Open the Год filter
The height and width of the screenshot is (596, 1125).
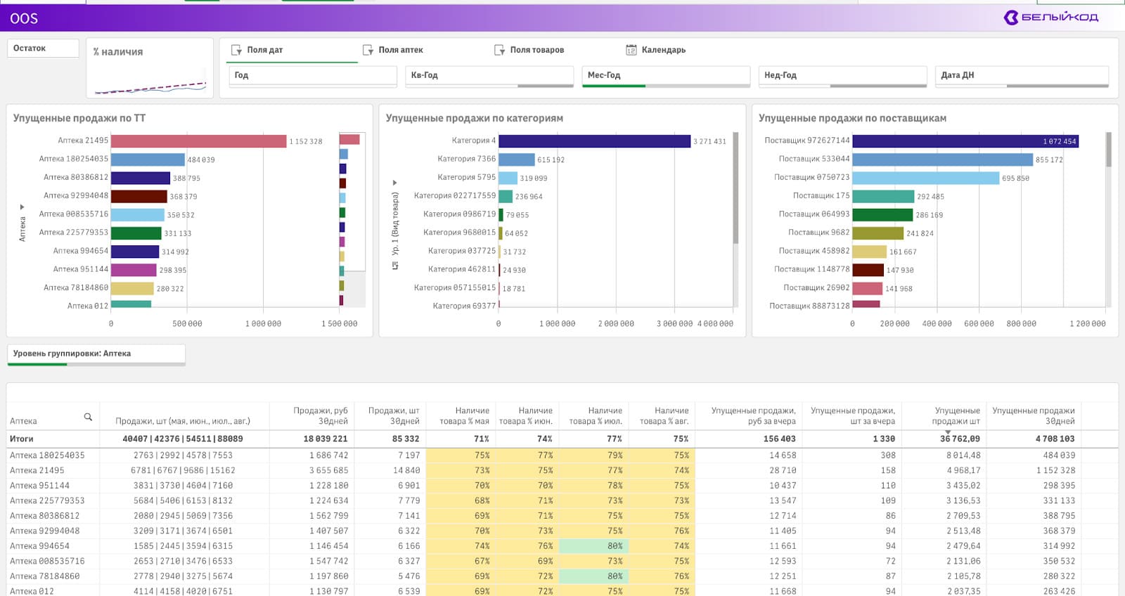pos(313,76)
